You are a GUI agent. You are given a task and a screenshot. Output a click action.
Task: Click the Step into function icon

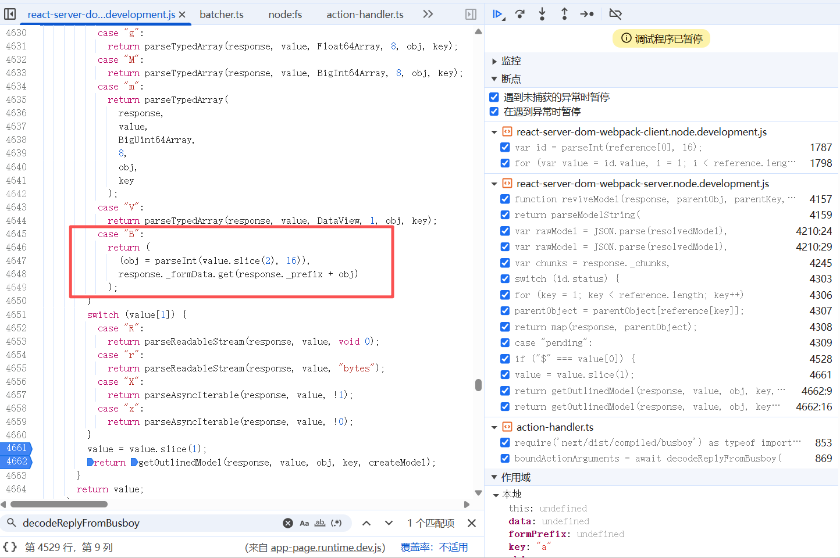pos(542,14)
